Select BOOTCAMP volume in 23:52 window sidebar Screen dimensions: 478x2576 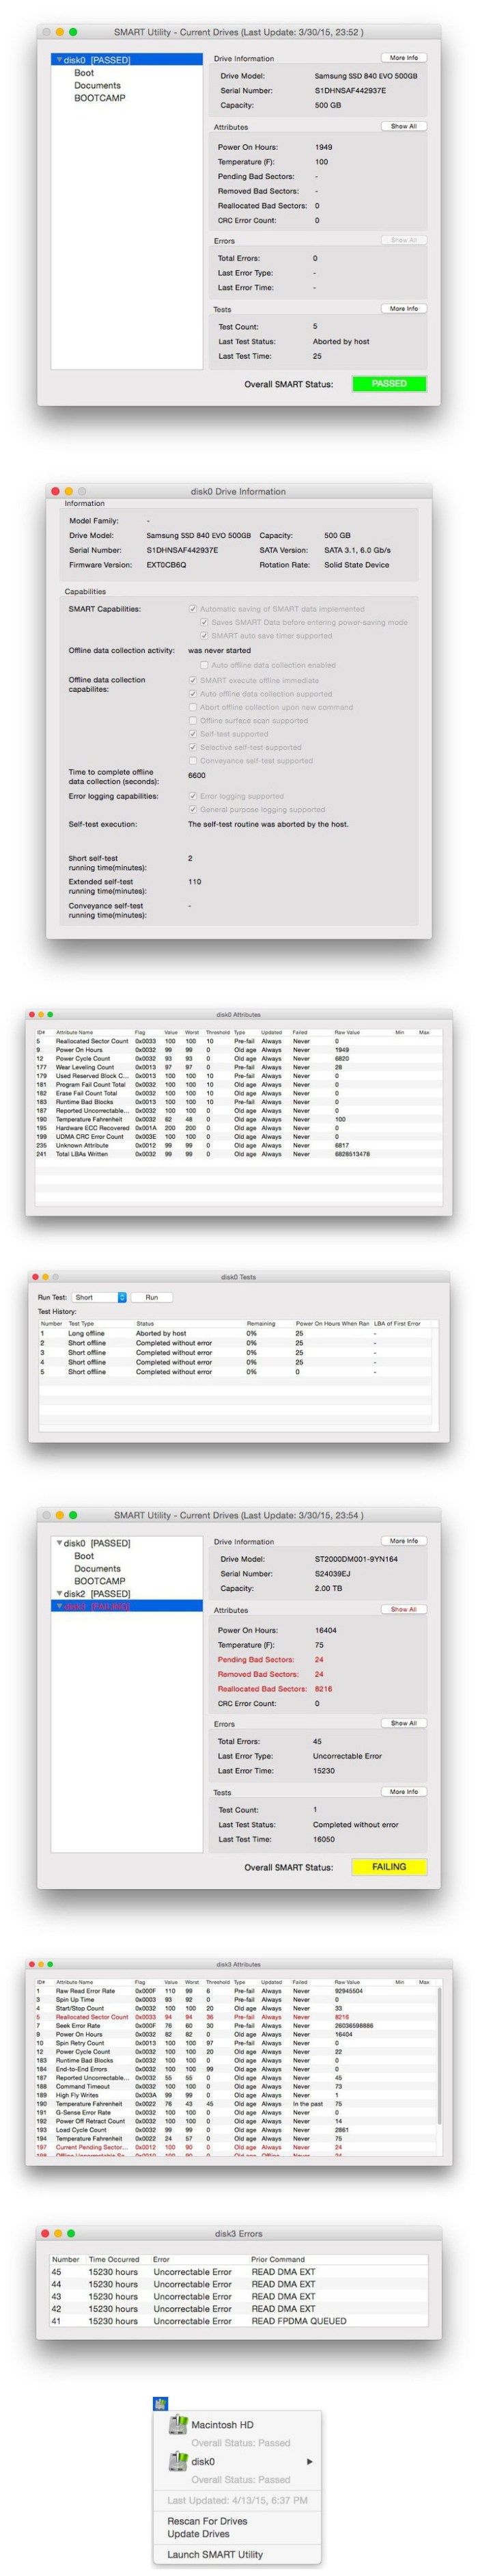(100, 98)
